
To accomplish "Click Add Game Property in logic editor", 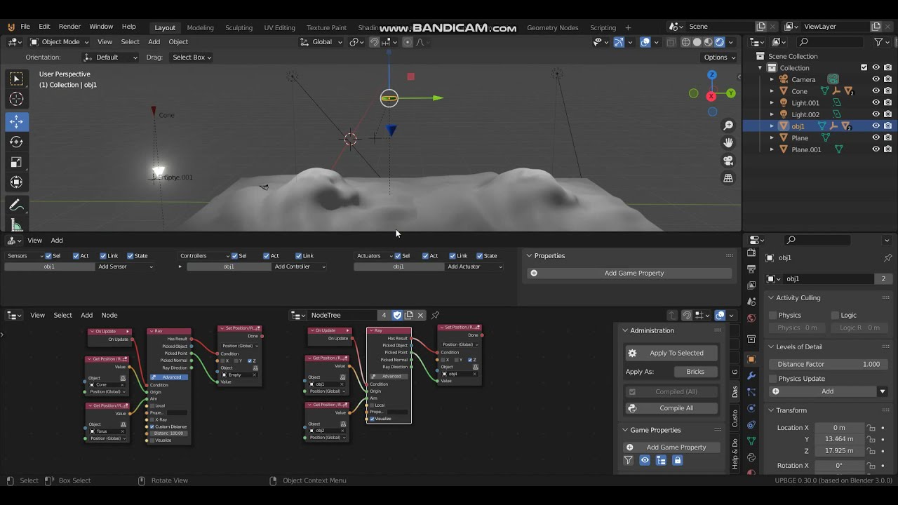I will tap(629, 273).
